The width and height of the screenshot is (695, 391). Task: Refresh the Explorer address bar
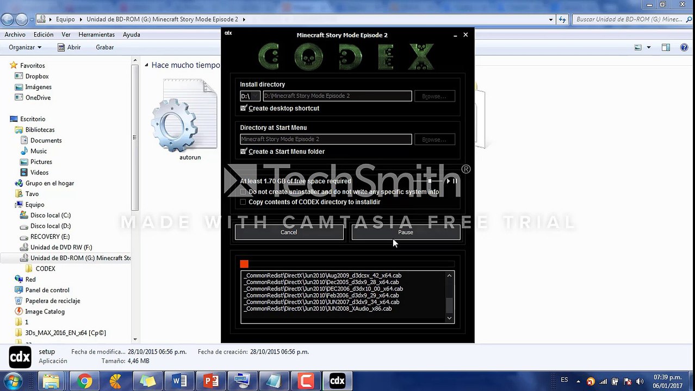(x=563, y=20)
